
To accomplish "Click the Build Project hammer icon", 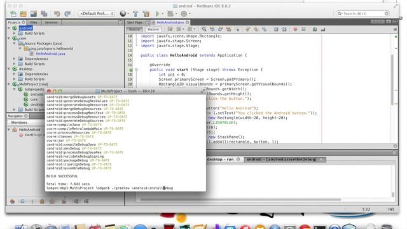I will tap(135, 13).
